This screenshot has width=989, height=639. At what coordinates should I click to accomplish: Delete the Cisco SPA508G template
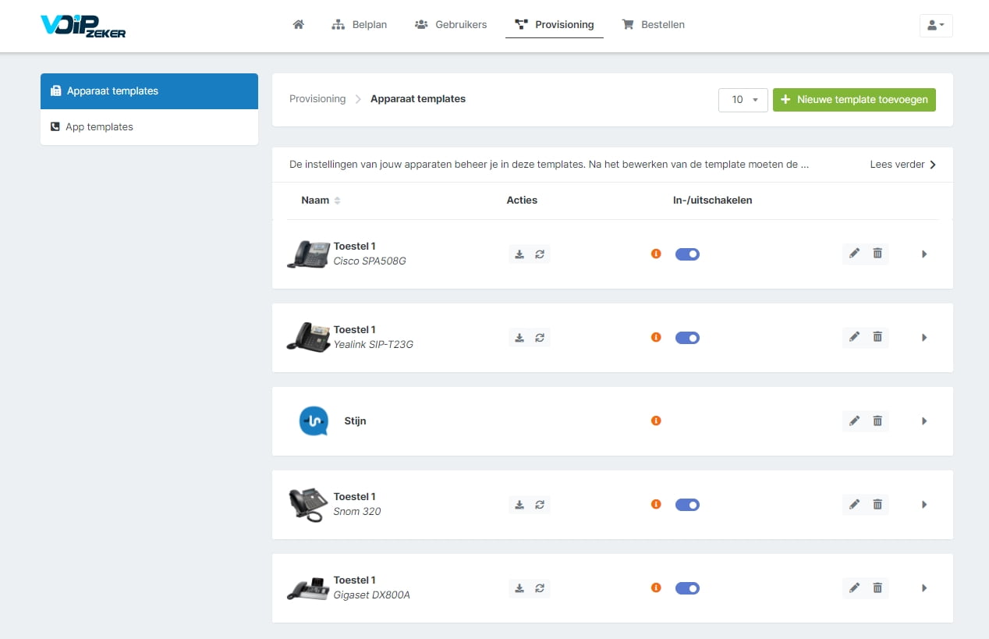pos(877,254)
